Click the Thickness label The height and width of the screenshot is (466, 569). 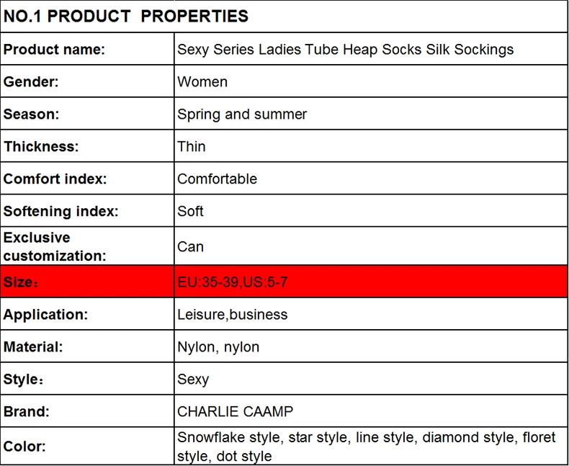[41, 146]
